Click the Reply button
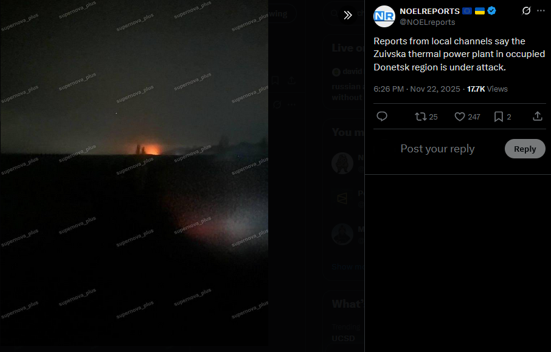Screen dimensions: 551x352 coord(525,149)
